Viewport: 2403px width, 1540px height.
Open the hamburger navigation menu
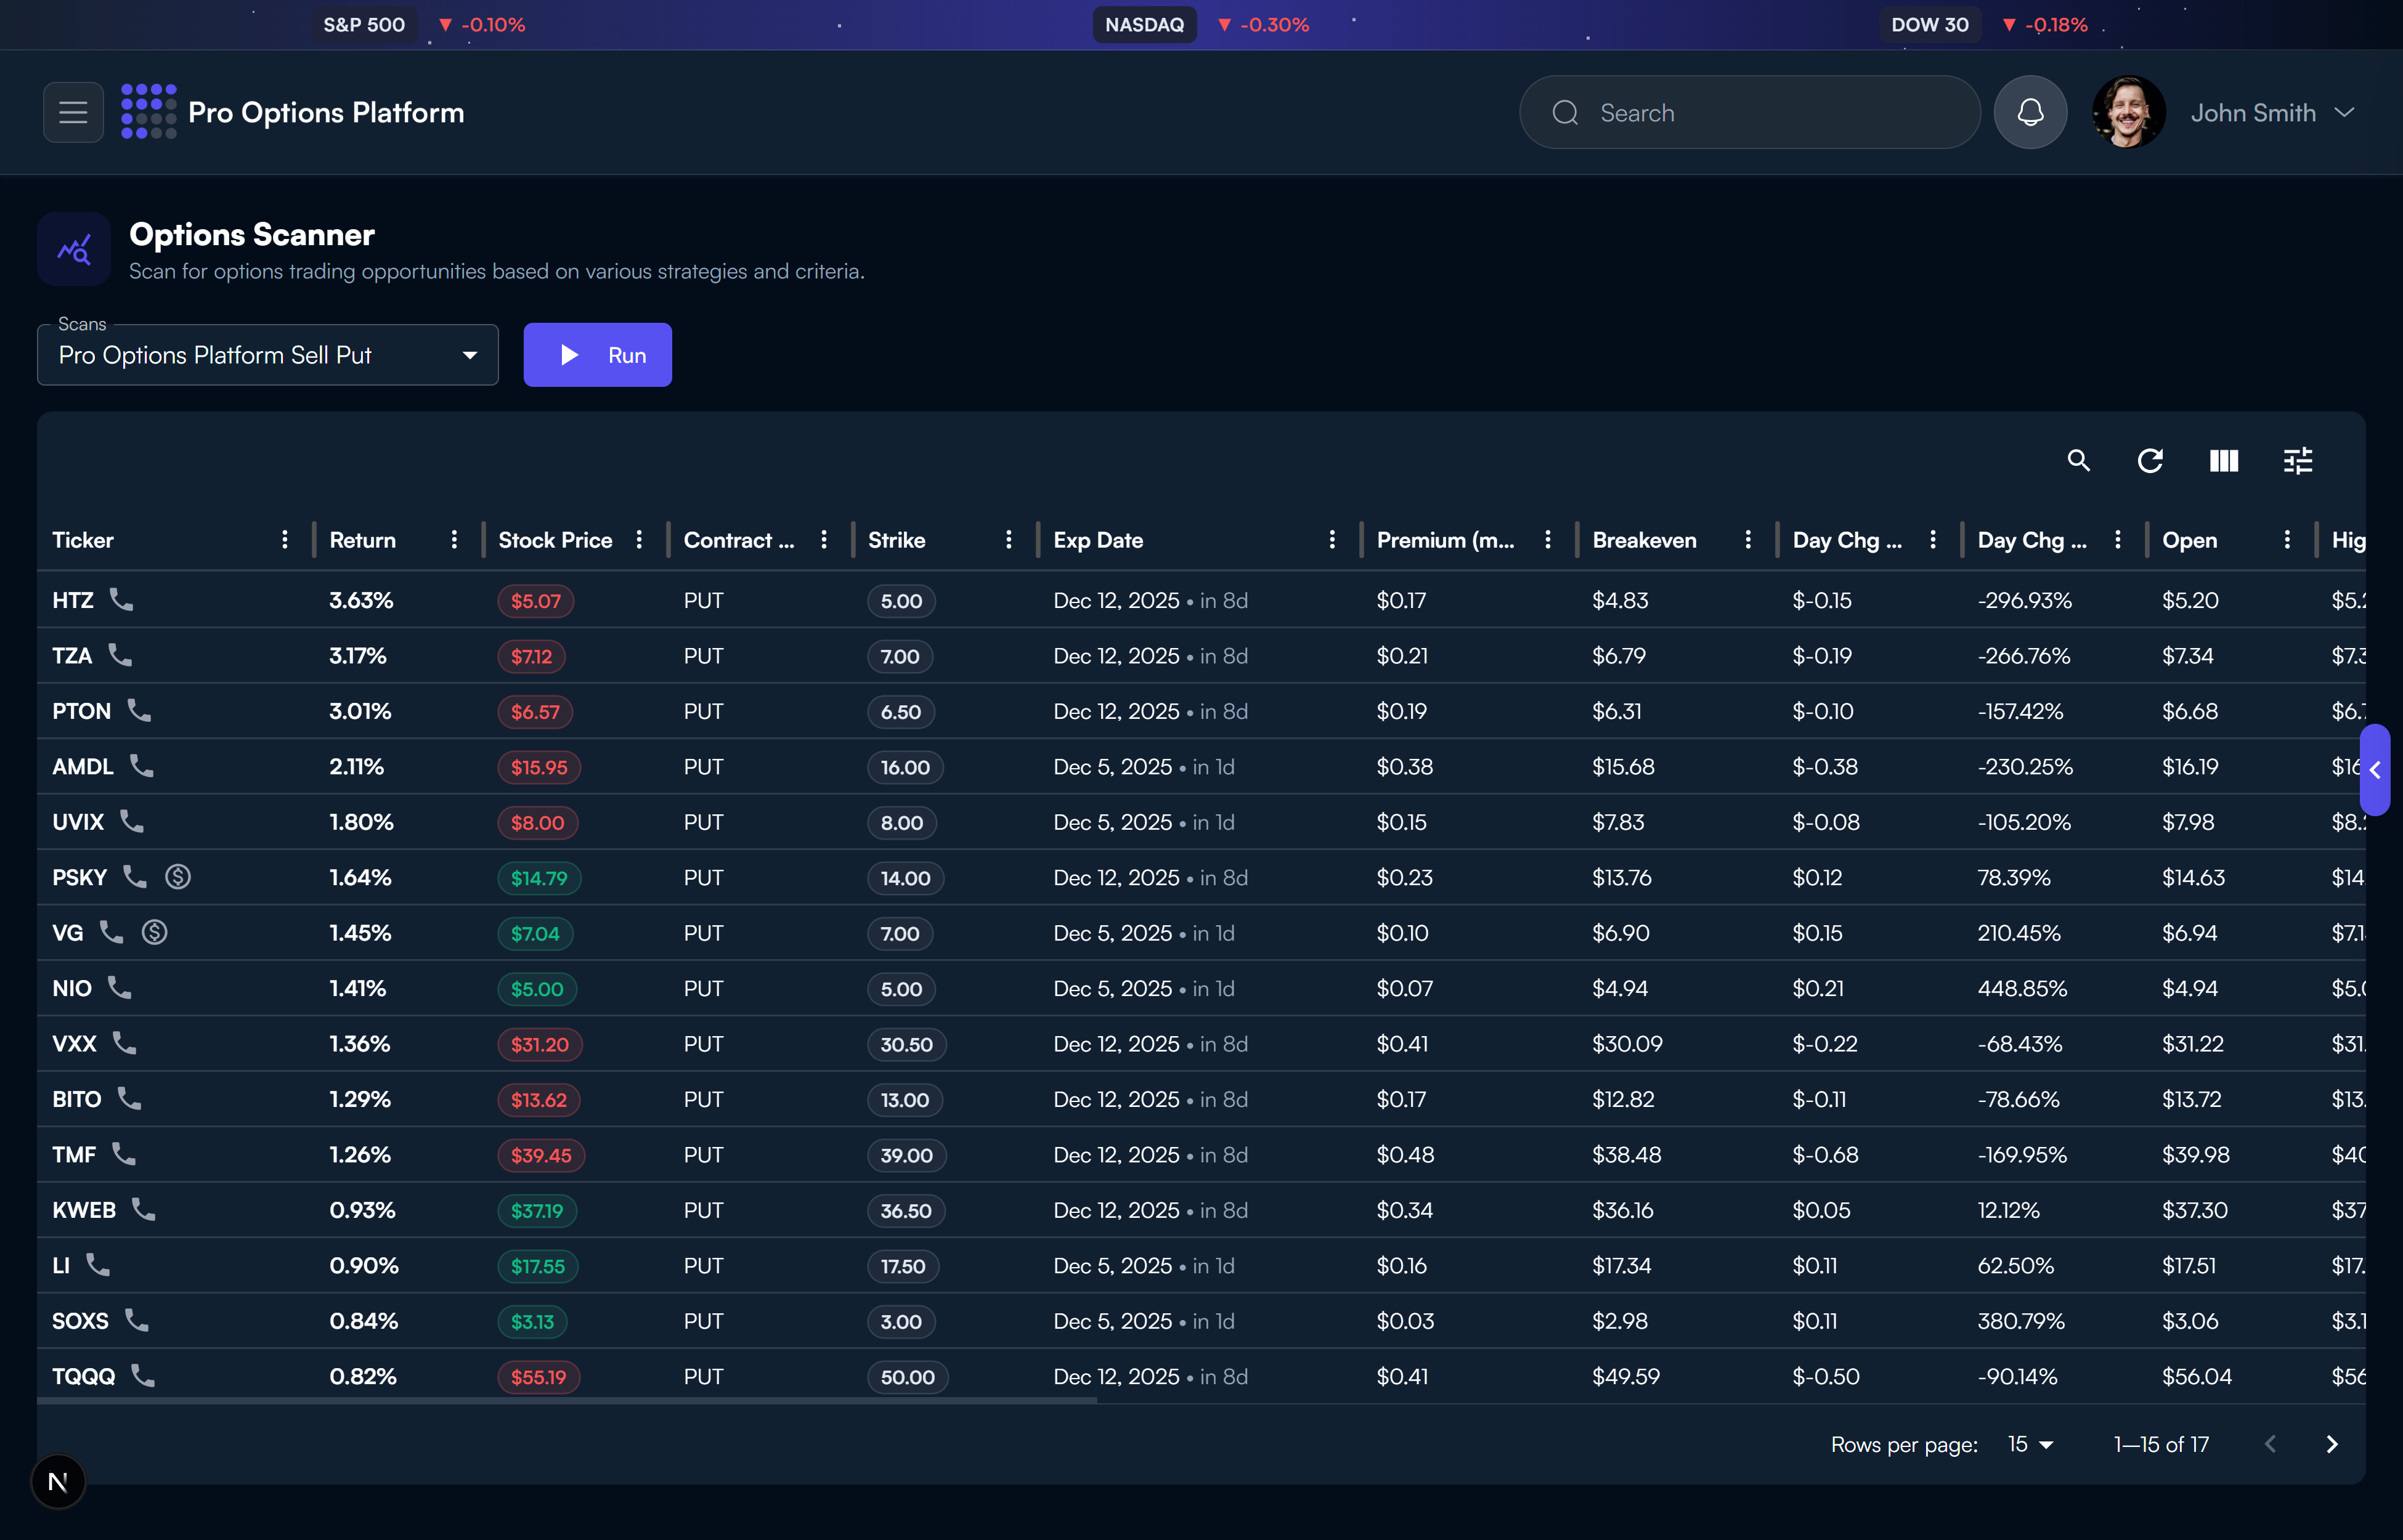pyautogui.click(x=73, y=112)
